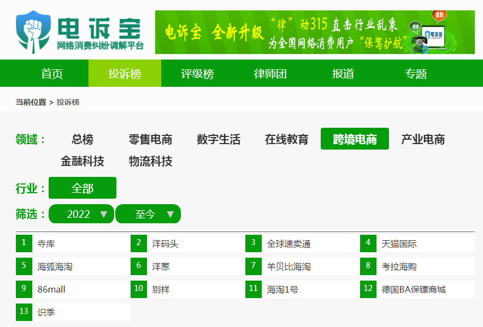Open rank 8 entry 考拉海购

click(417, 266)
